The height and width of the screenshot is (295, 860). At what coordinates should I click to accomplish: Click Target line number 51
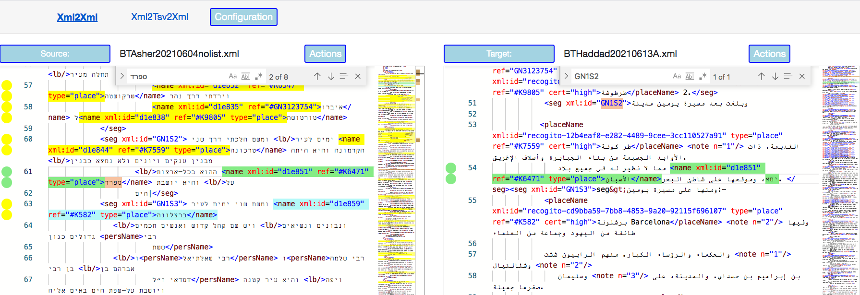tap(472, 103)
